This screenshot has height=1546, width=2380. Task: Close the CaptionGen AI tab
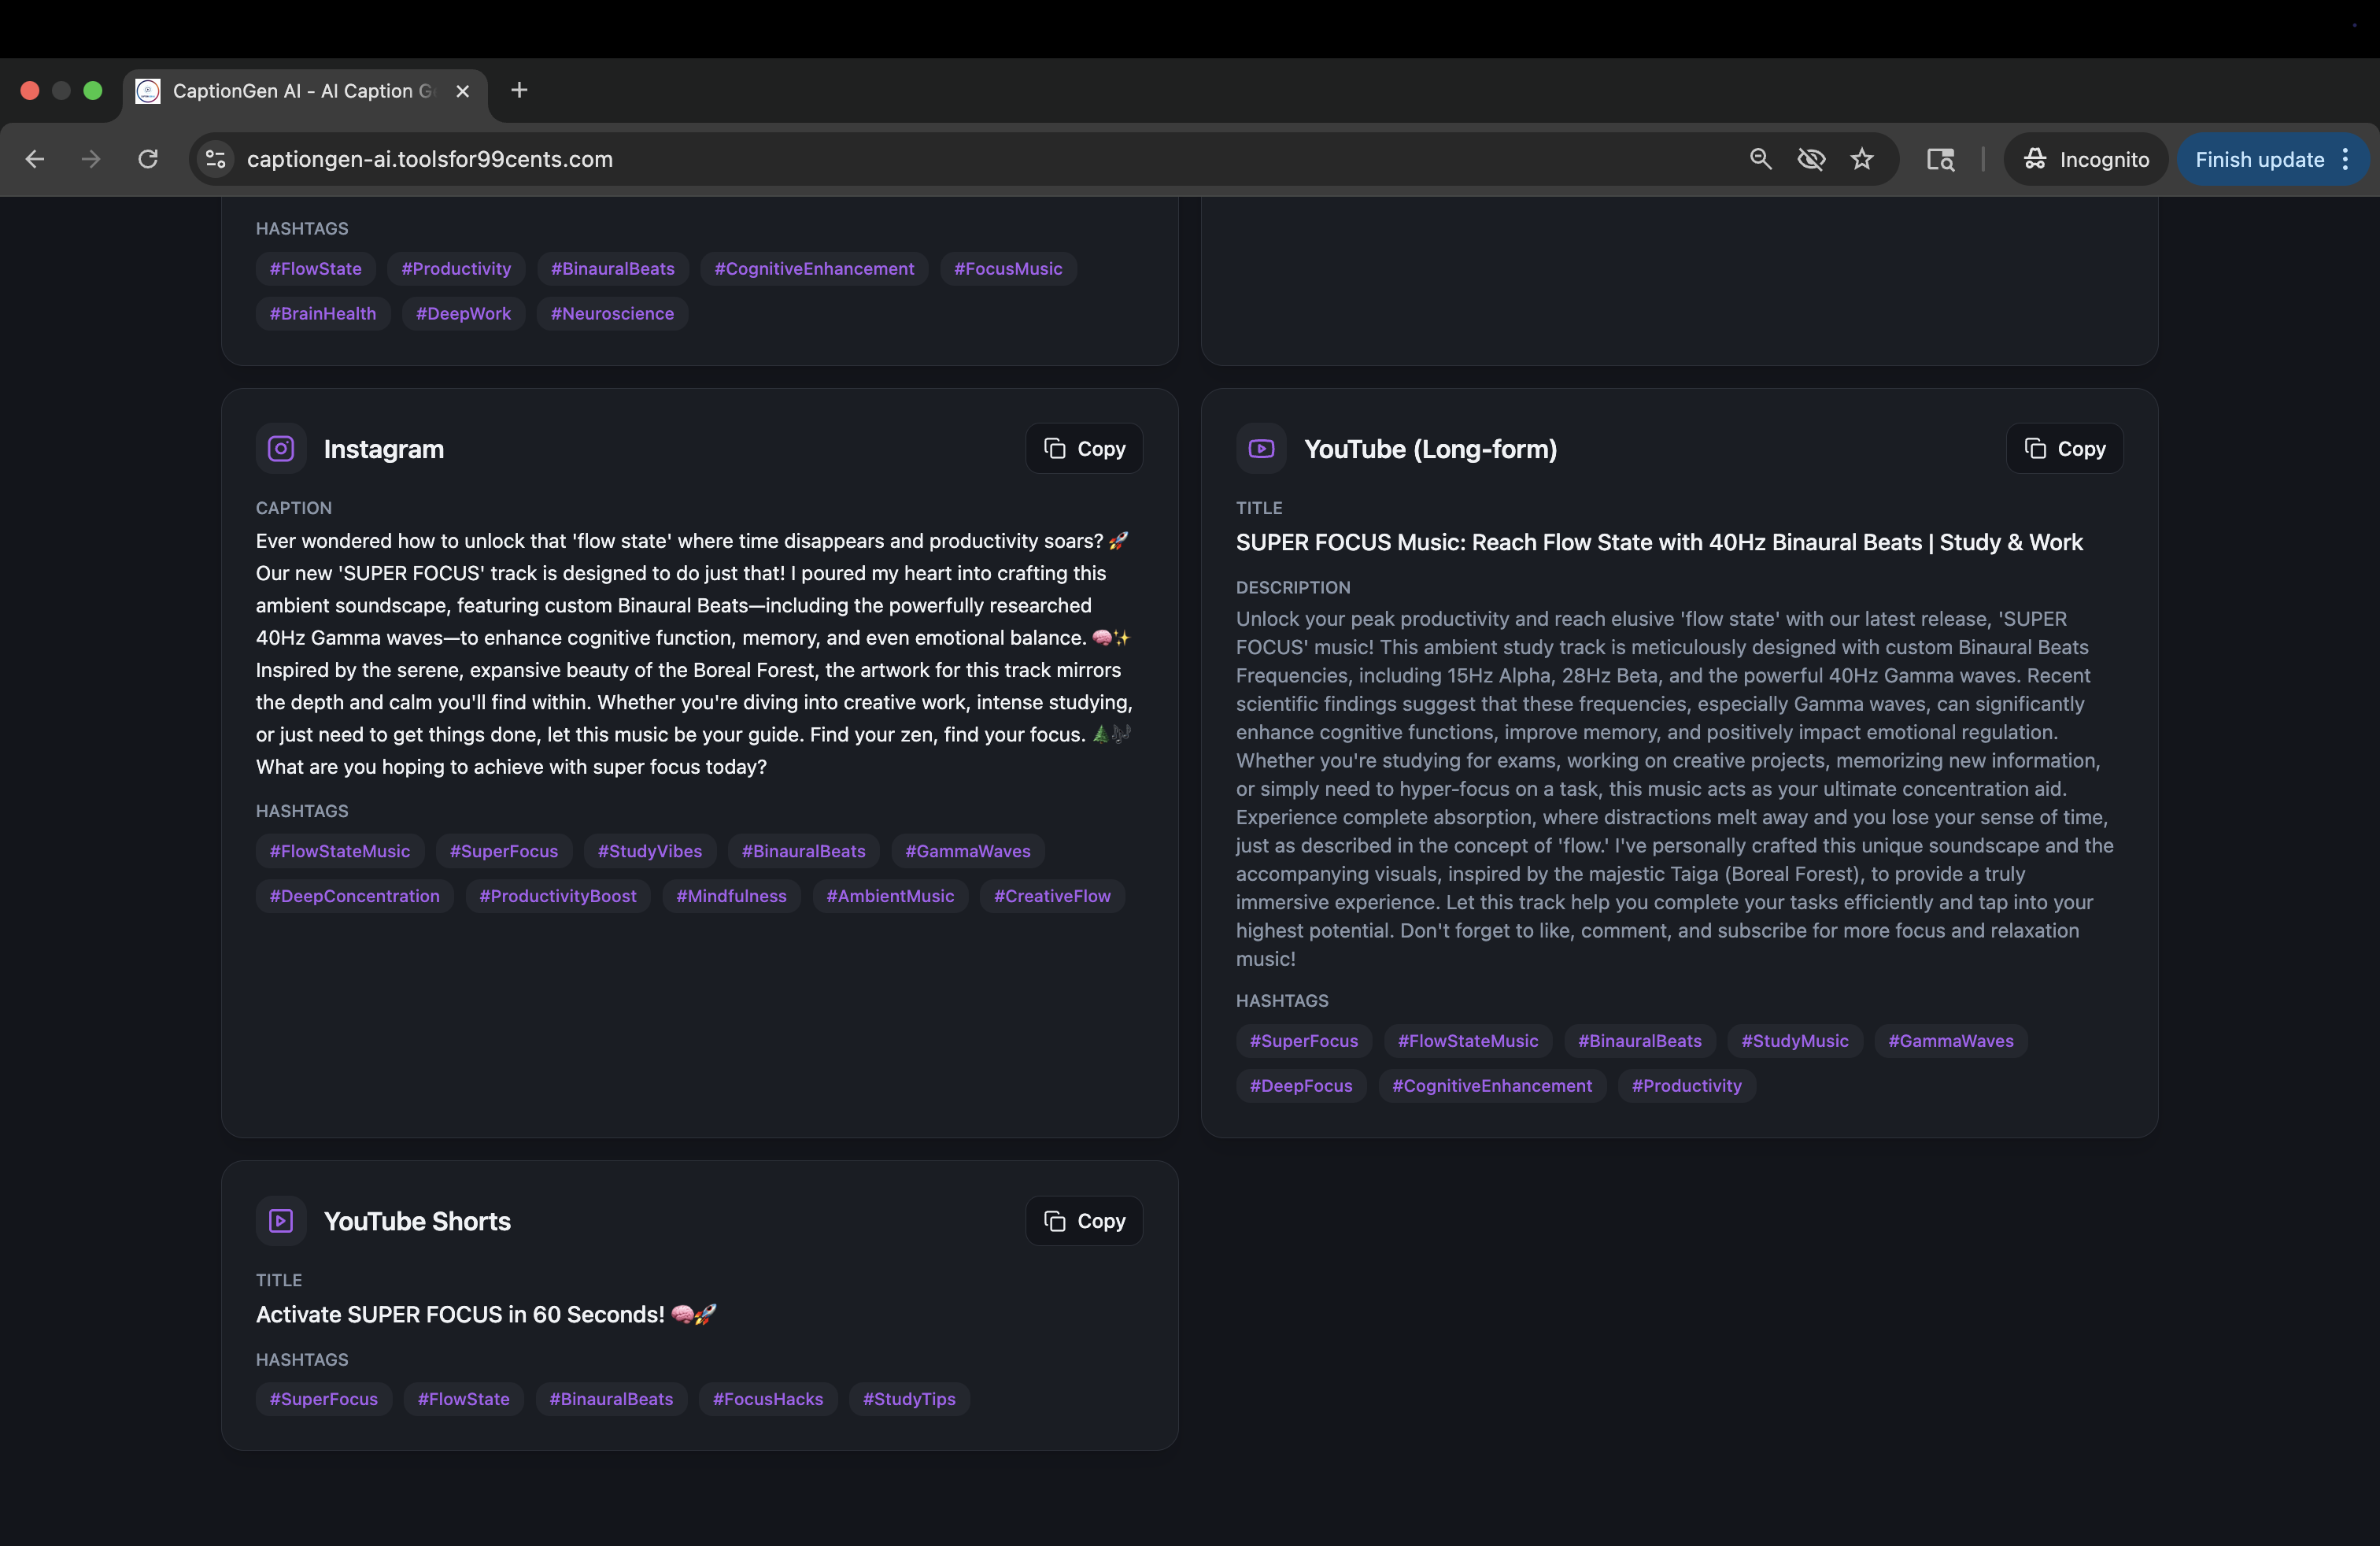pos(463,91)
